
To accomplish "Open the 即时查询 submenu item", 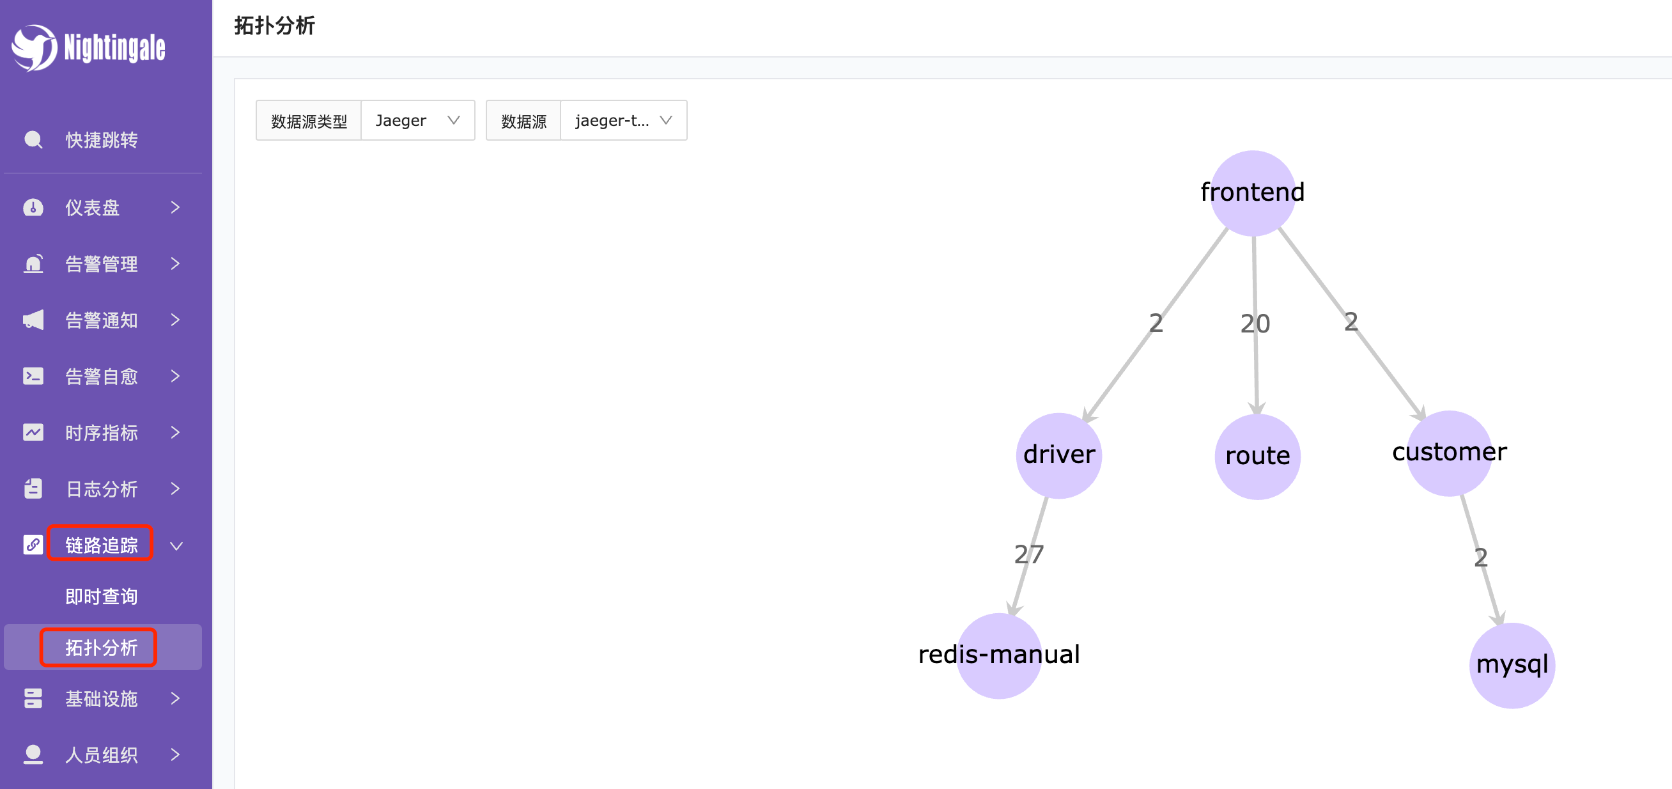I will coord(101,597).
